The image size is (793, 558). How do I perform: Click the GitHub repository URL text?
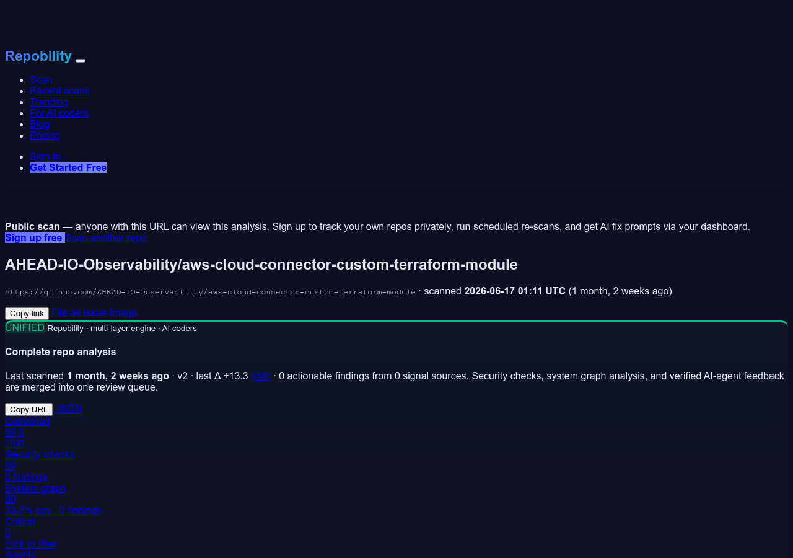click(210, 291)
